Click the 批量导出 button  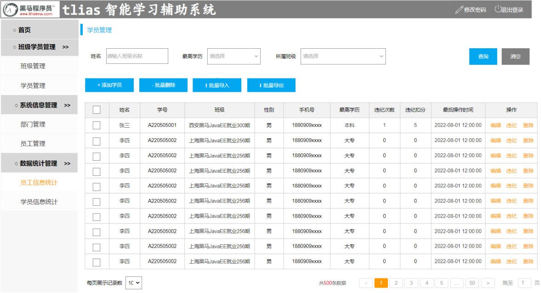[271, 85]
